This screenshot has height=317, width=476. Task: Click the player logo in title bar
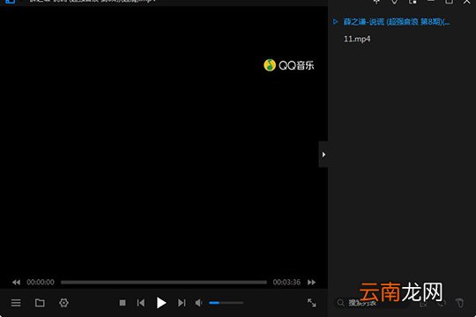click(x=10, y=2)
